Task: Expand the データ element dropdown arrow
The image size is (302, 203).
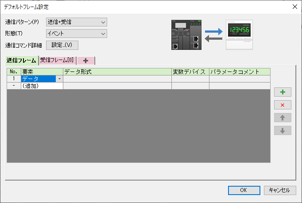Action: (59, 79)
